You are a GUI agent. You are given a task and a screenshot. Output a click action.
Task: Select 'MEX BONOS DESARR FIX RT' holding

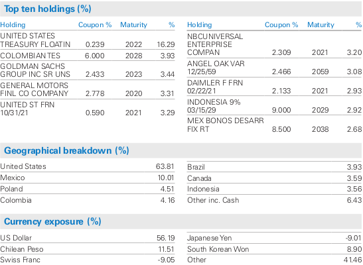(226, 125)
